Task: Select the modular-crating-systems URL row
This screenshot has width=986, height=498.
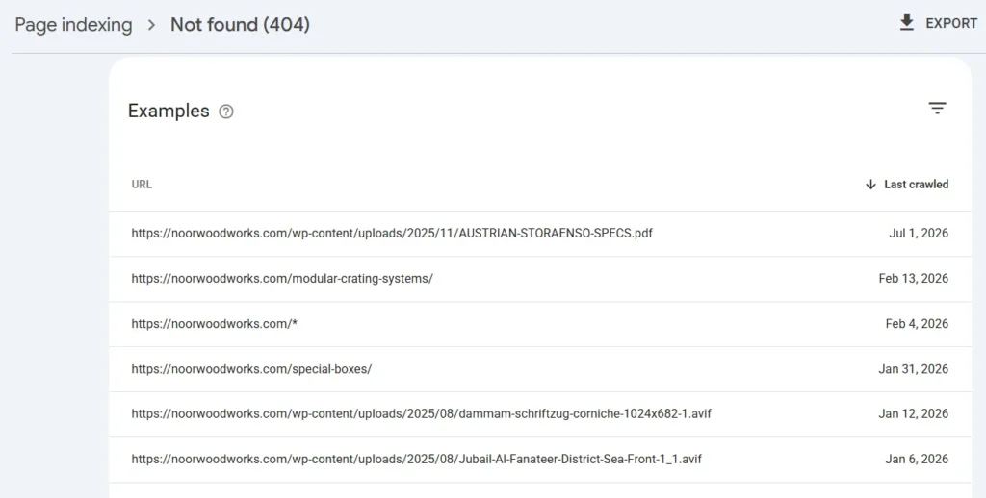Action: point(539,278)
